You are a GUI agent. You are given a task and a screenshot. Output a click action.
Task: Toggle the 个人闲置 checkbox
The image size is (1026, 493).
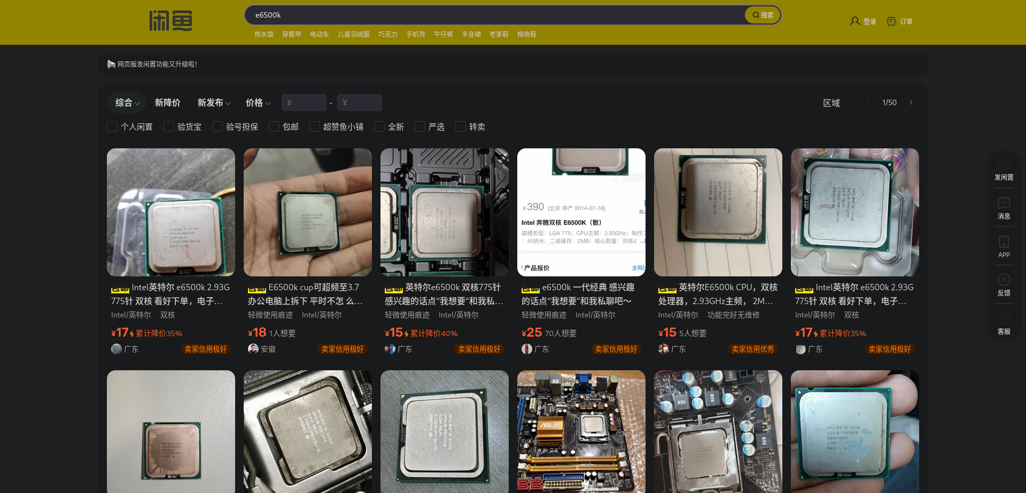(112, 126)
